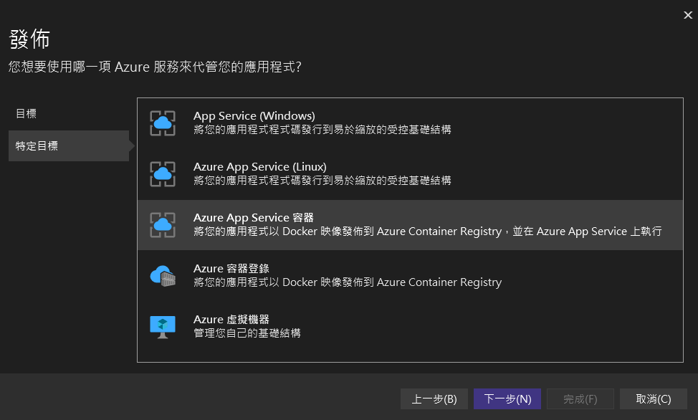This screenshot has width=698, height=420.
Task: Proceed with the 下一步(N) button
Action: coord(507,399)
